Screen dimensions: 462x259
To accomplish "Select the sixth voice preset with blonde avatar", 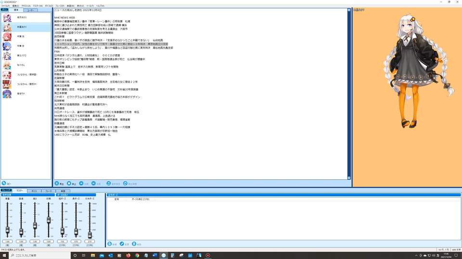I will tap(26, 65).
